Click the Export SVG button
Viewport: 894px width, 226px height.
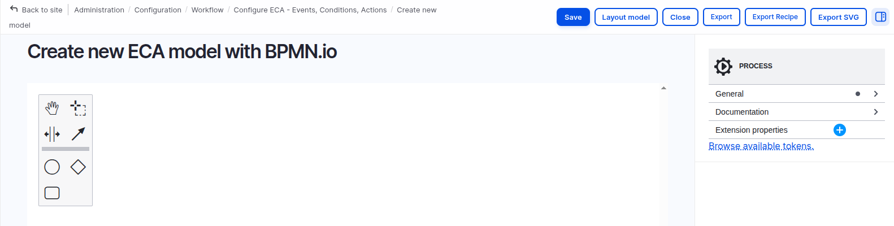point(838,17)
